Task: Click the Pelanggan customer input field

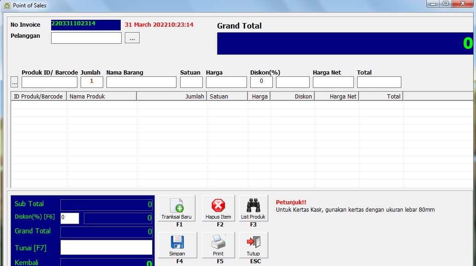Action: coord(86,38)
